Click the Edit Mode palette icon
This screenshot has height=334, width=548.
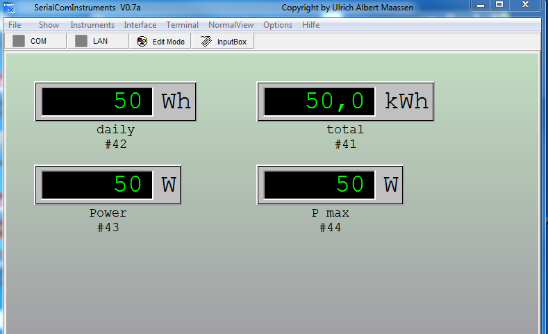(142, 42)
